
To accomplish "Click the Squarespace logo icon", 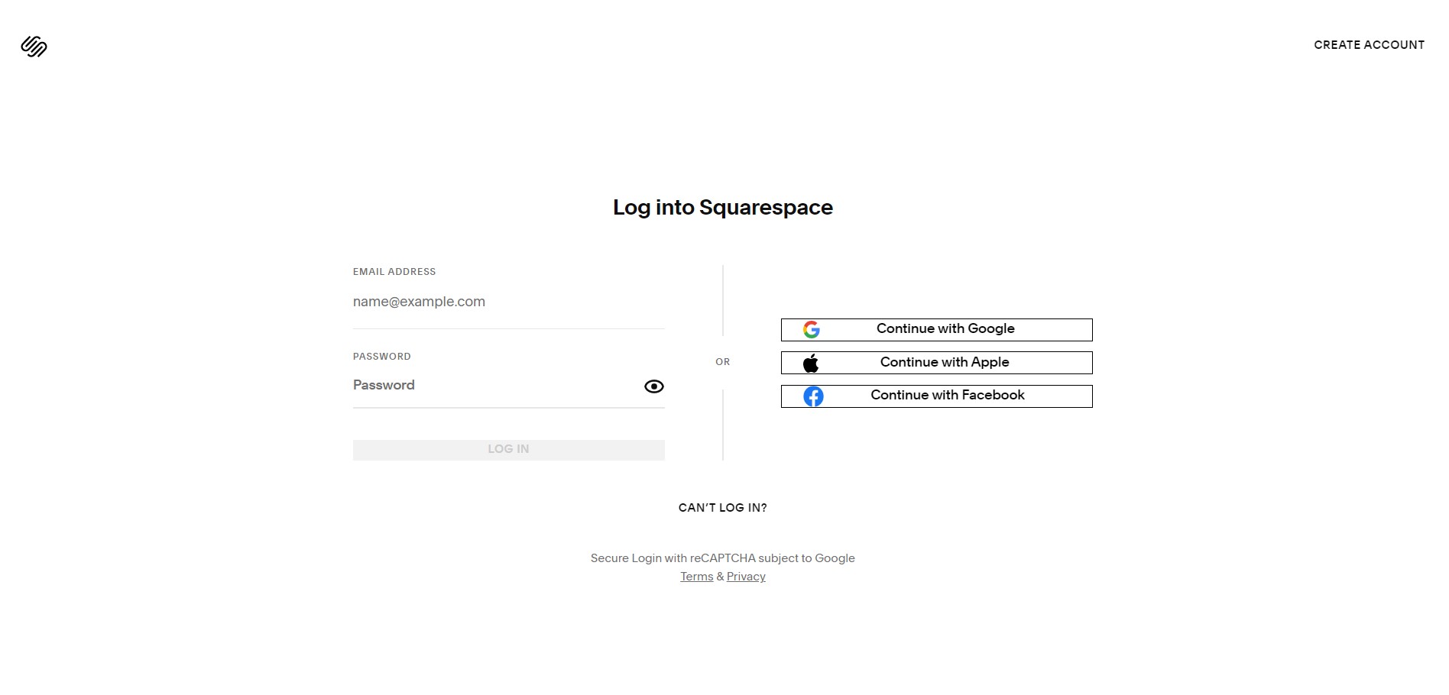I will click(x=34, y=47).
